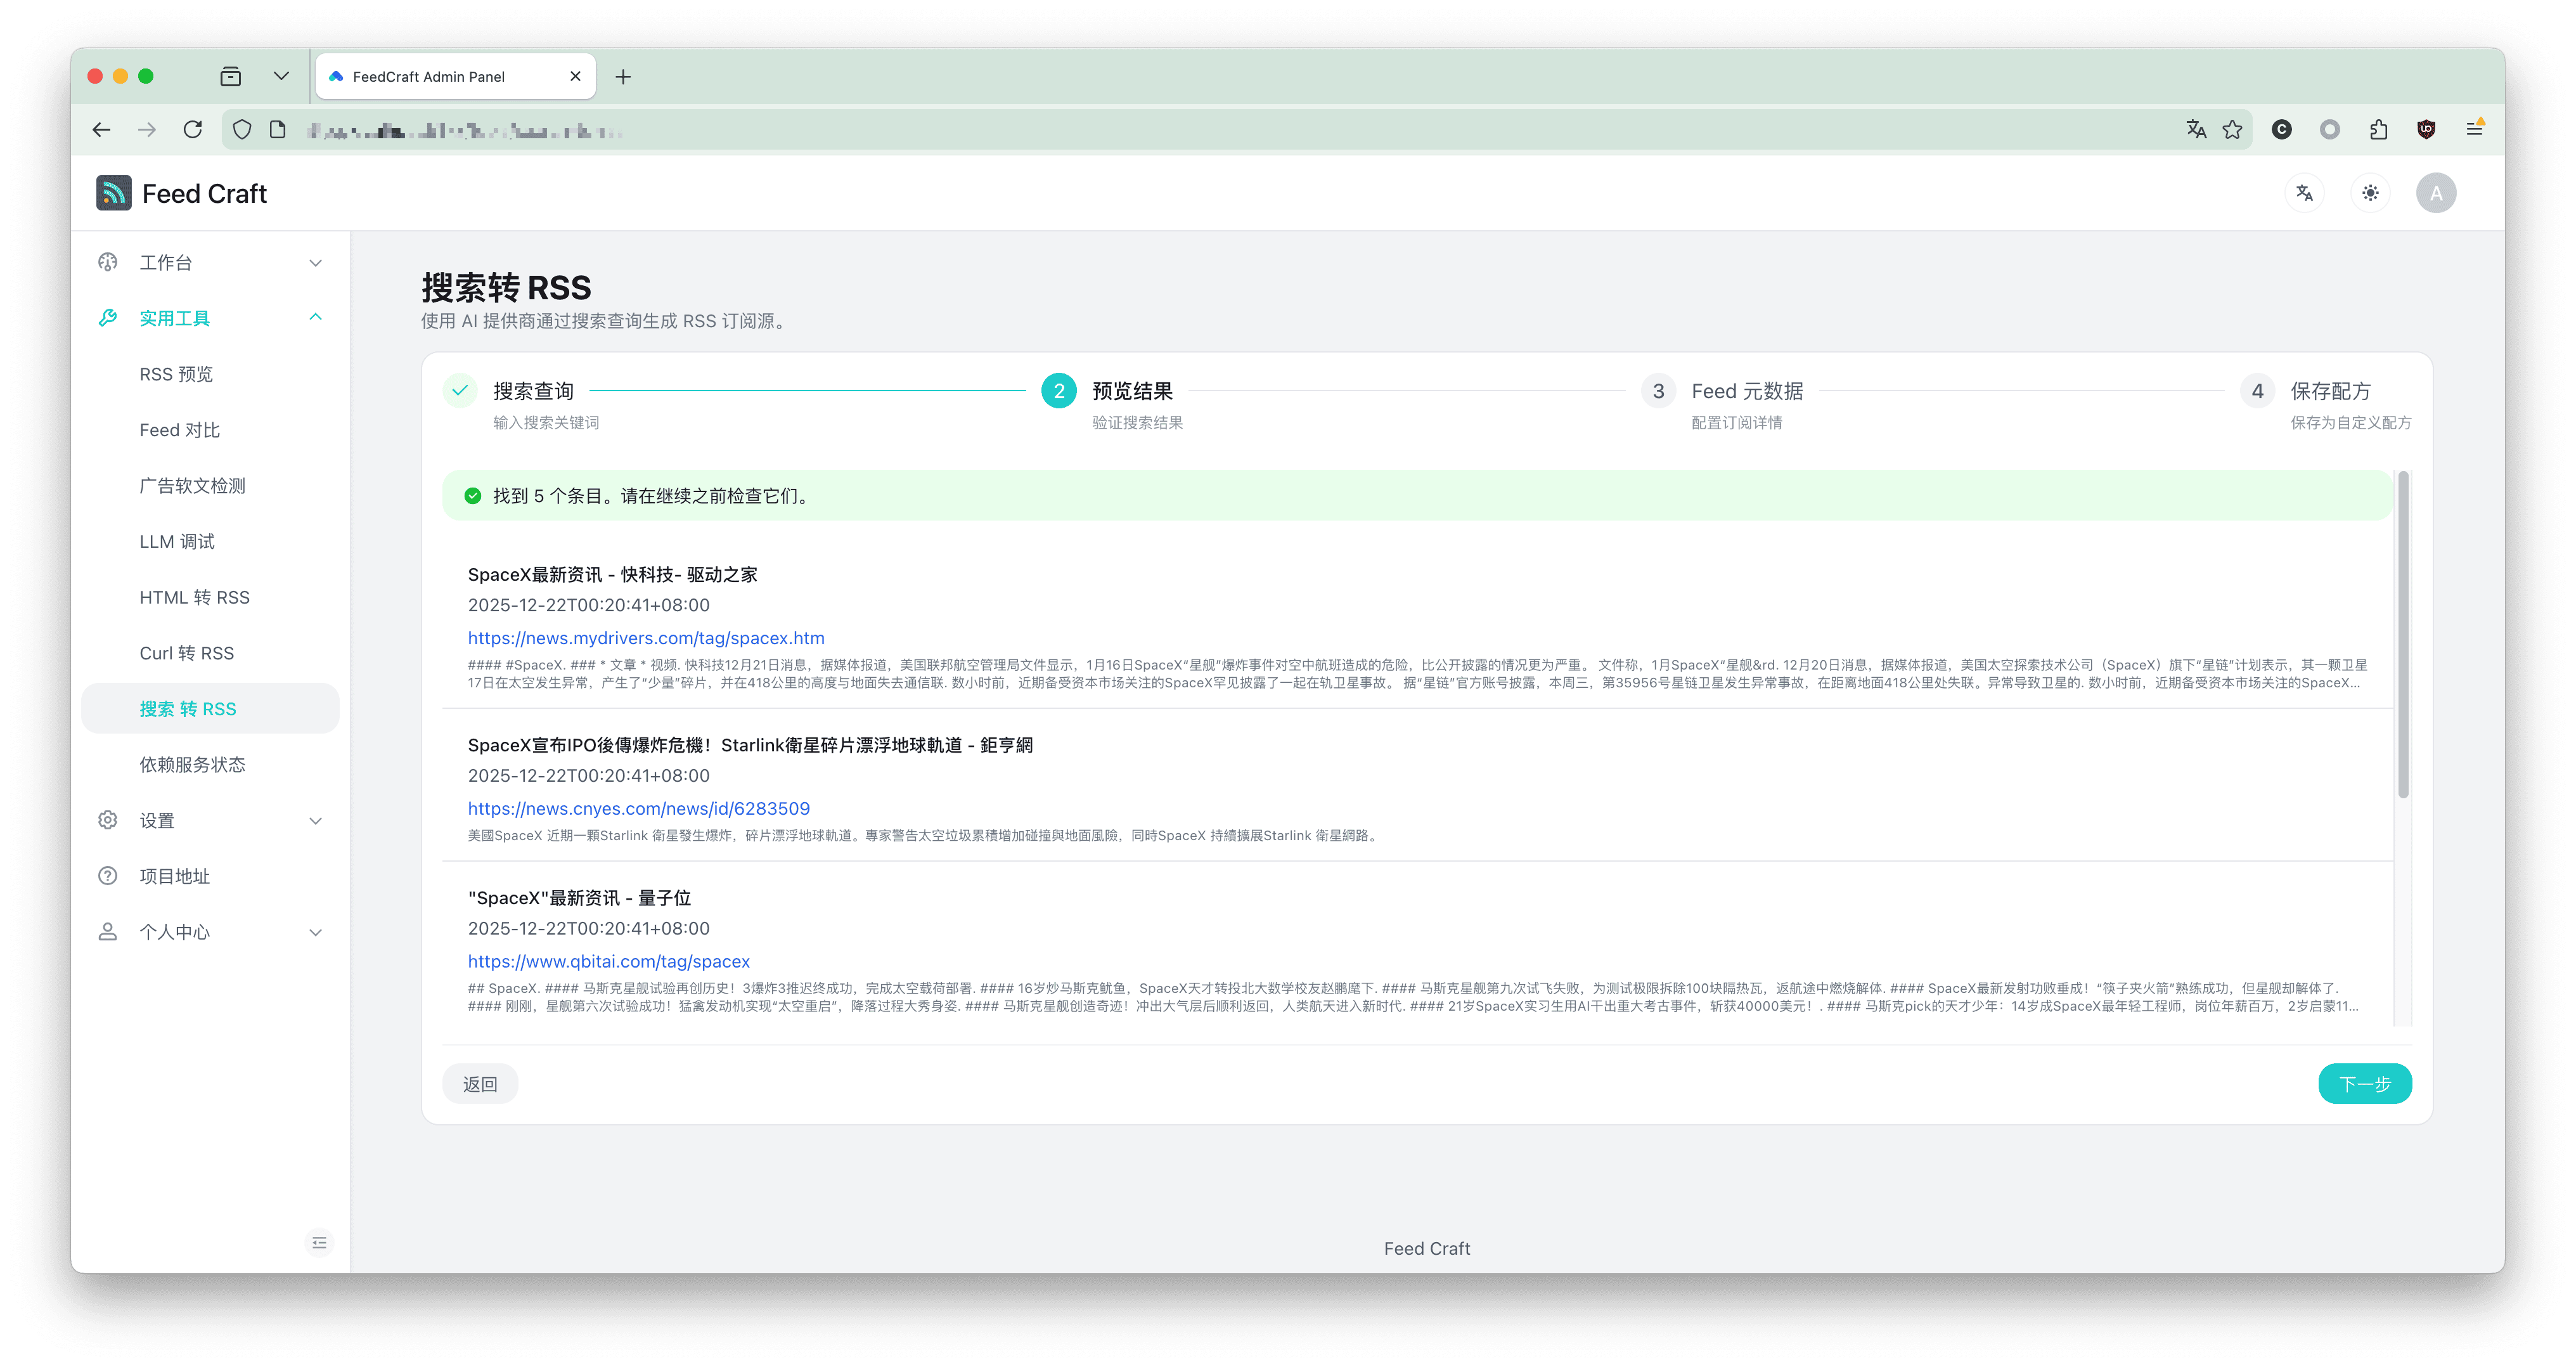Click the uBlock shield extension icon
The height and width of the screenshot is (1367, 2576).
point(2426,129)
